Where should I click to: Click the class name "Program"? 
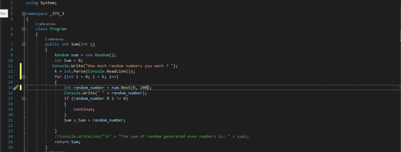58,29
